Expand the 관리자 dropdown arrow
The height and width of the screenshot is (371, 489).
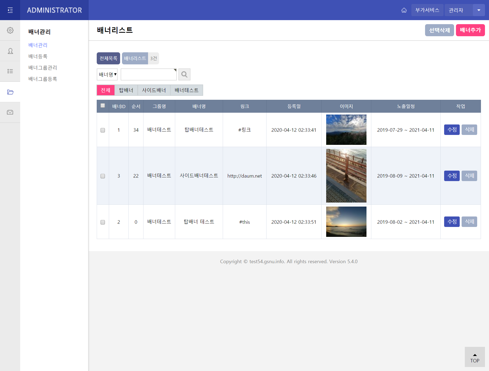coord(479,10)
